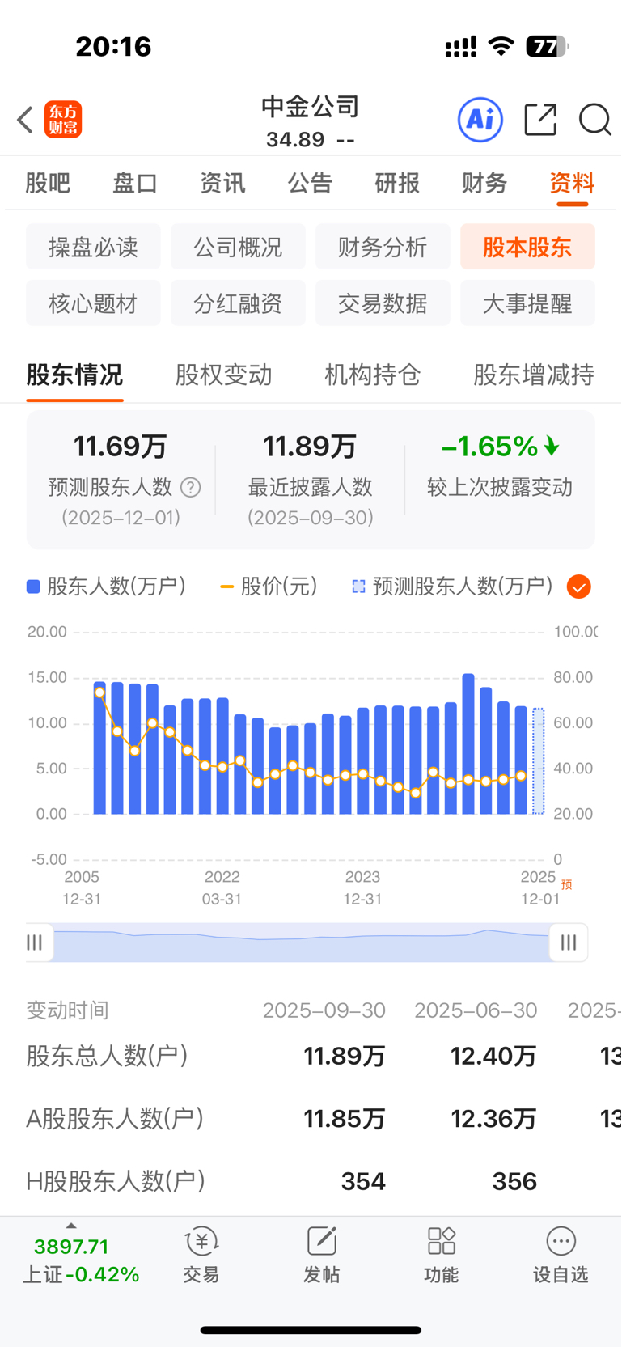
Task: Switch to 财务 tab
Action: [x=484, y=184]
